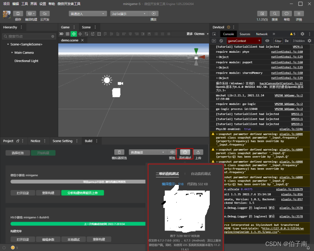Image resolution: width=314 pixels, height=251 pixels.
Task: Click the H5 build green progress bar
Action: tap(78, 224)
